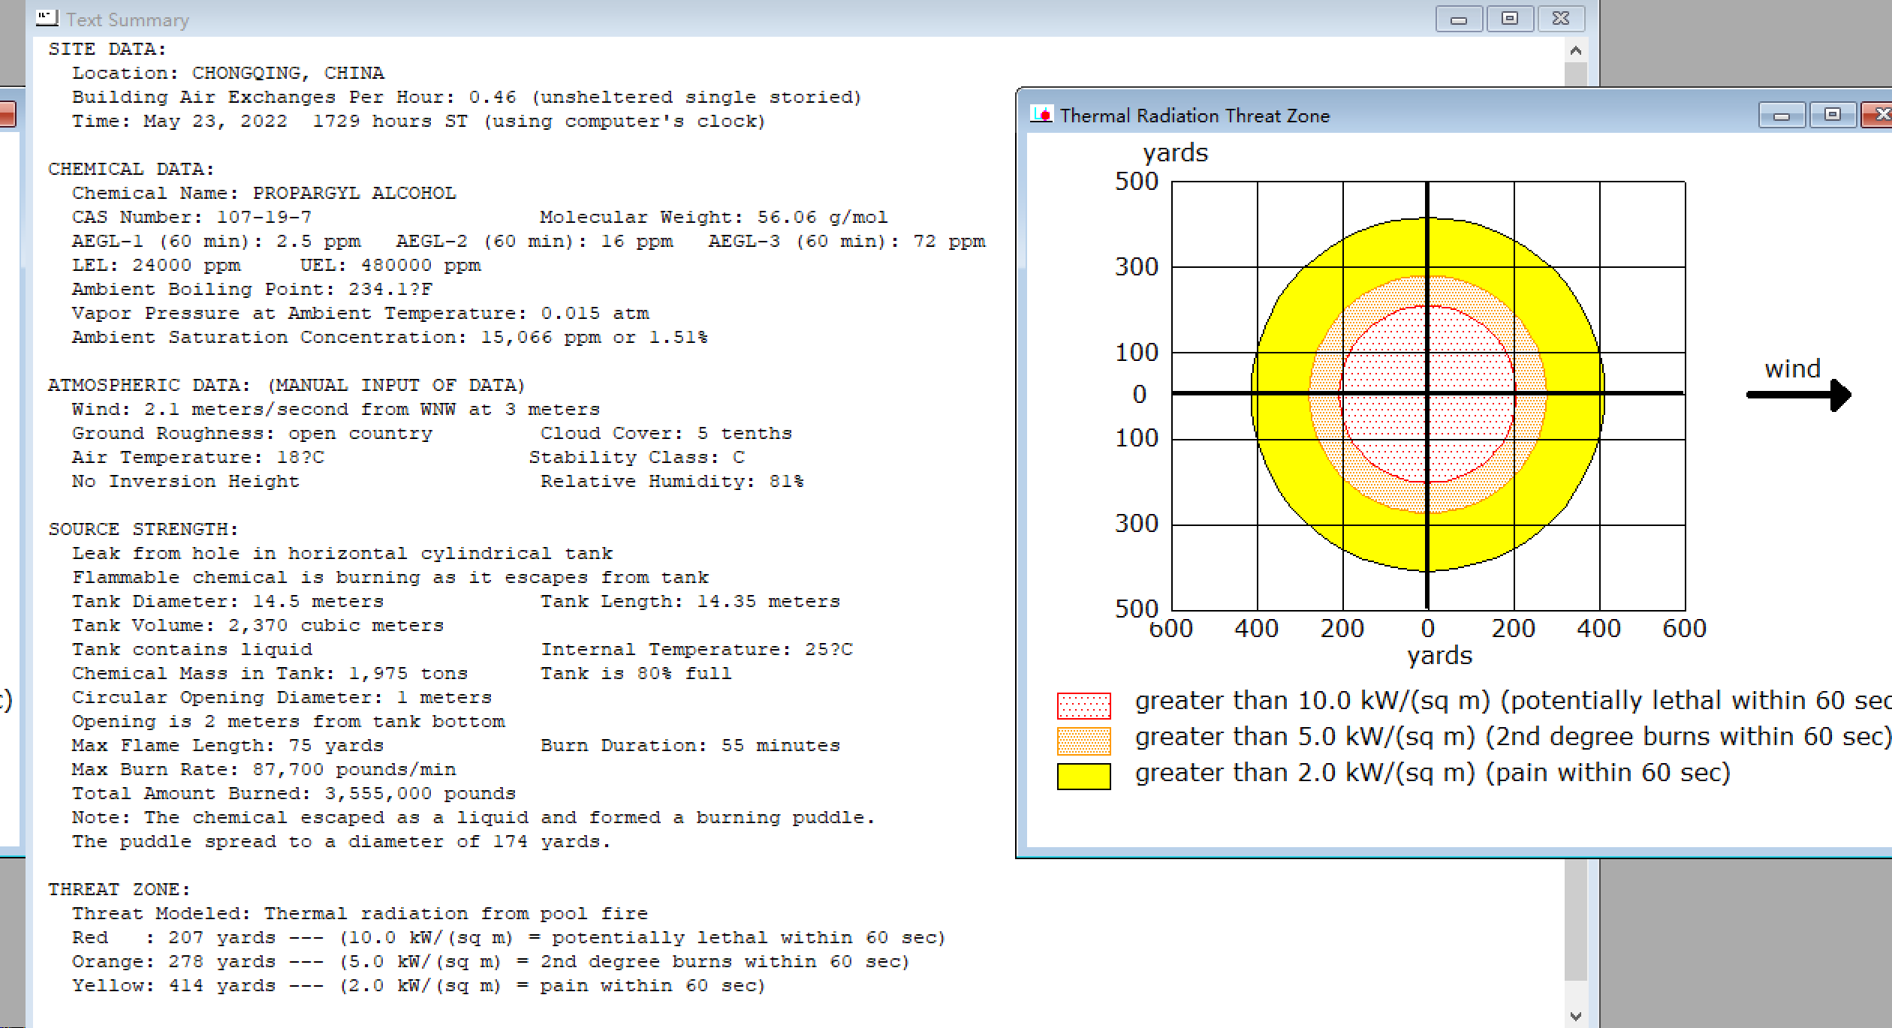Click the 'Threat Modeled' pool fire line

point(360,914)
